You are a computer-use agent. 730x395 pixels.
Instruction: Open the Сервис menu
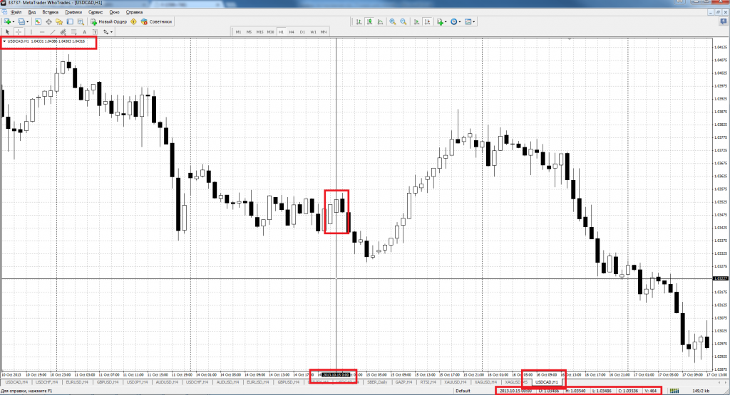[96, 12]
